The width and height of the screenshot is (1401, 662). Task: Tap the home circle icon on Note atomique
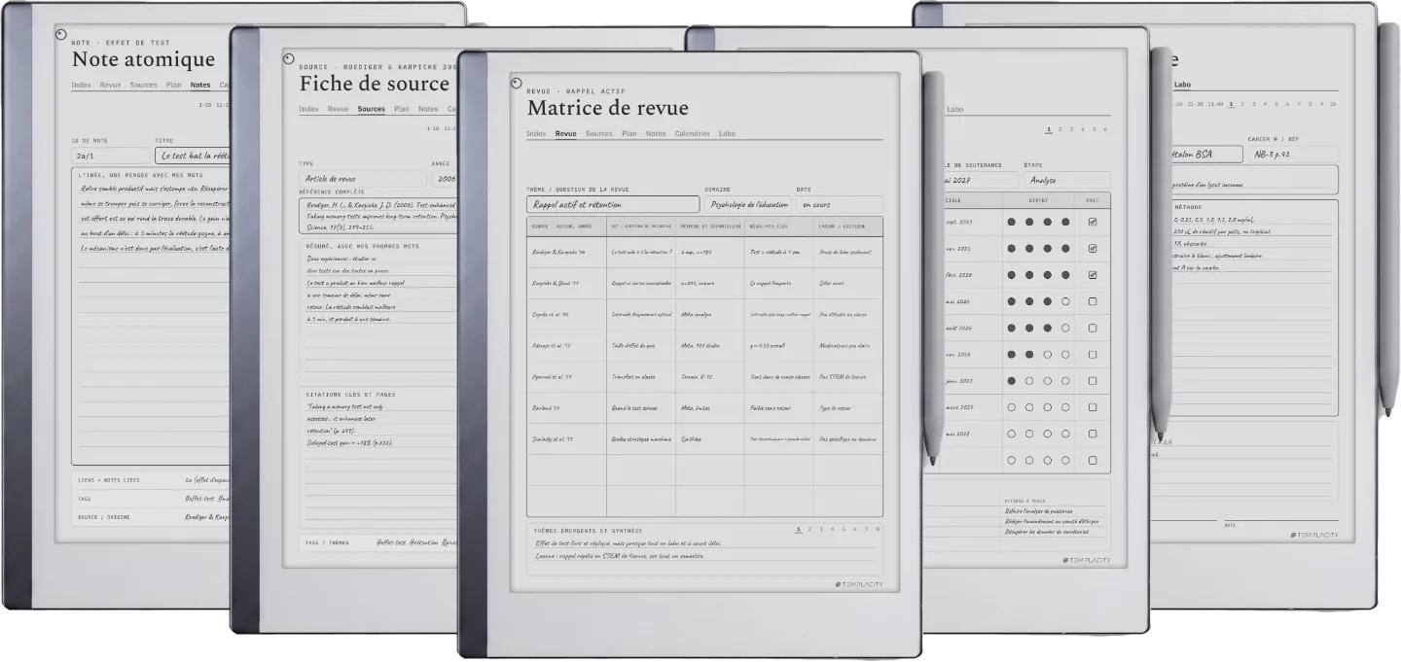[x=60, y=34]
